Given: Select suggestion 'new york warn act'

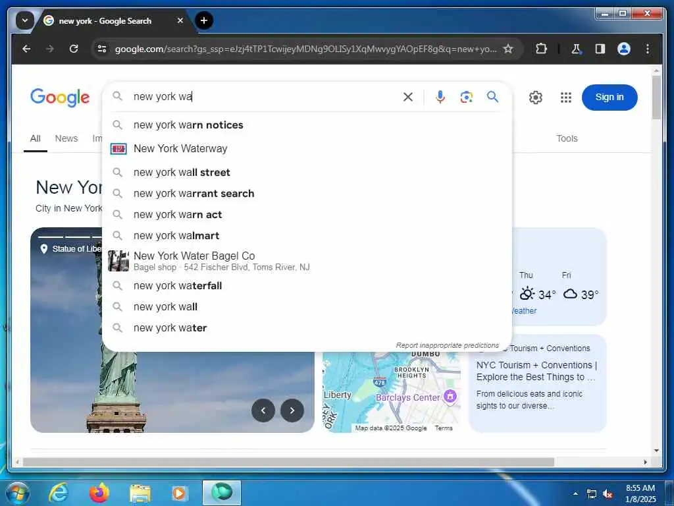Looking at the screenshot, I should [307, 214].
